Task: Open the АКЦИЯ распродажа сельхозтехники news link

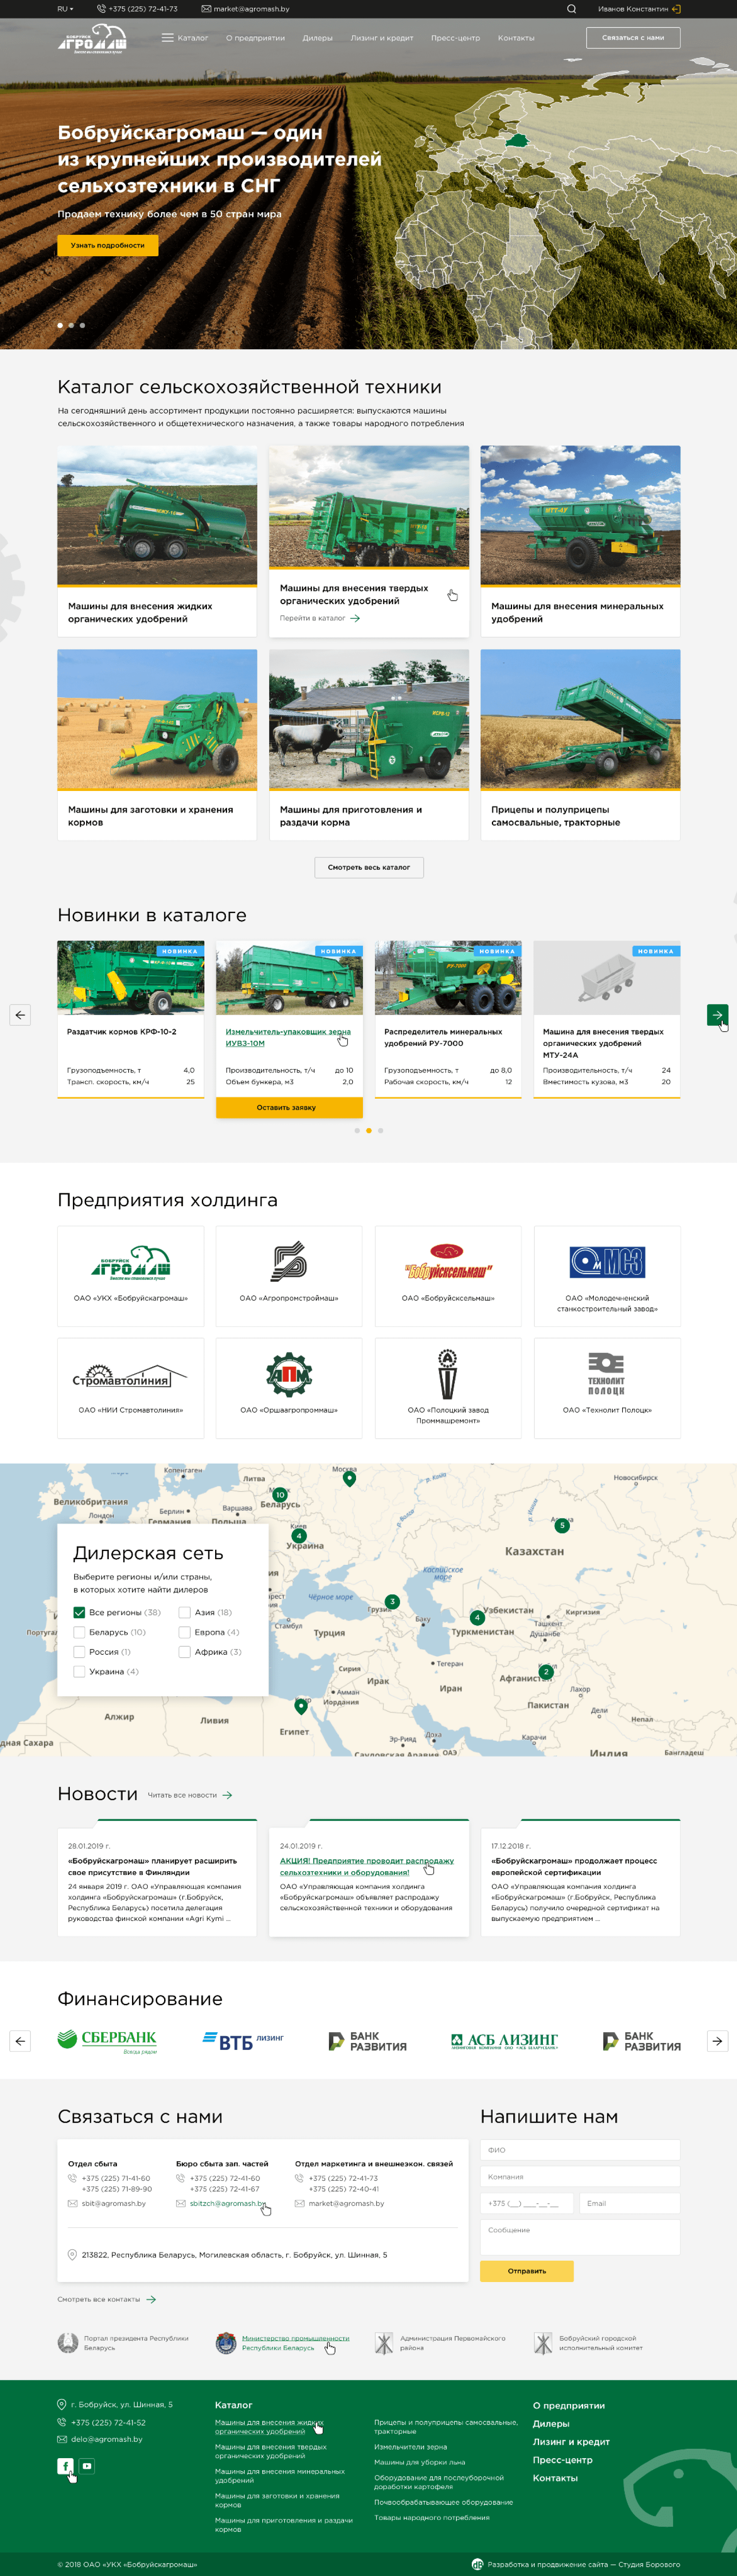Action: tap(366, 1866)
